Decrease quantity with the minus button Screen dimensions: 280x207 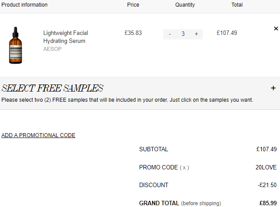click(x=170, y=34)
